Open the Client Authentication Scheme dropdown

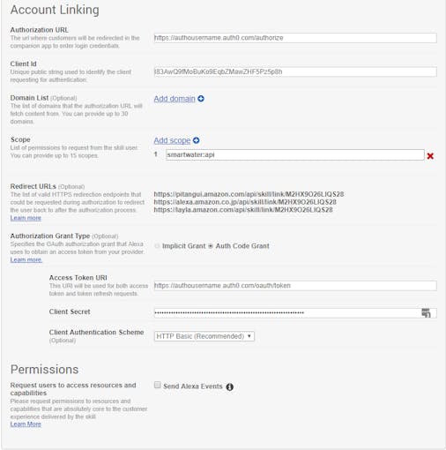tap(204, 336)
